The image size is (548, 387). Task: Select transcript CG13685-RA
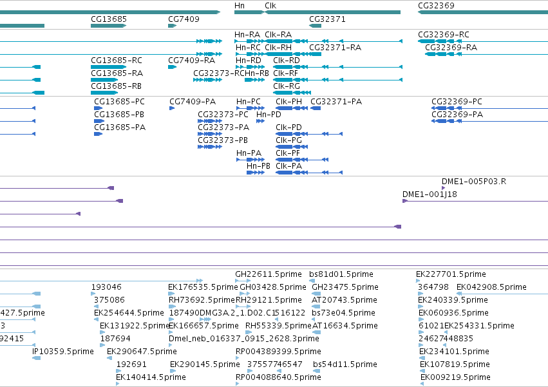pos(117,73)
